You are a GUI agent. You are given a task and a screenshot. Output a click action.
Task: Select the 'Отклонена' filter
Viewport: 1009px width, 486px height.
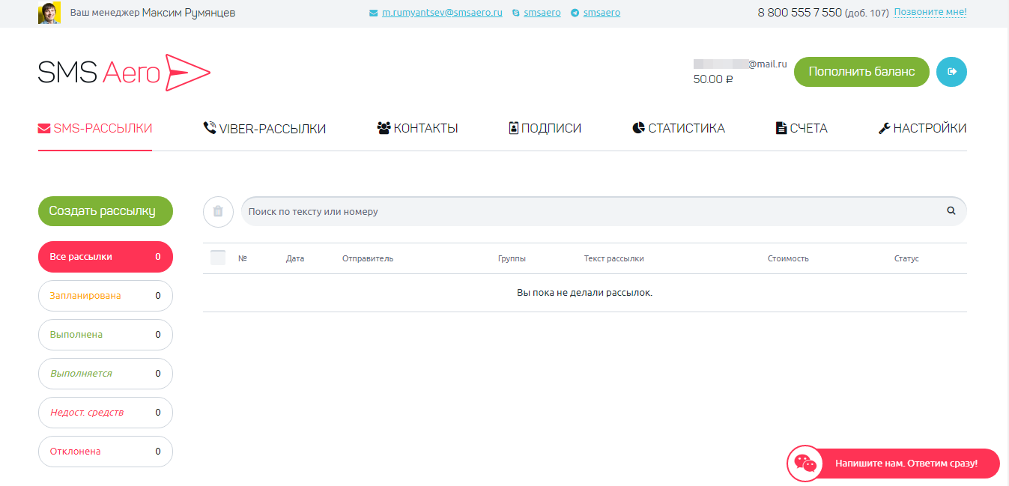click(106, 452)
